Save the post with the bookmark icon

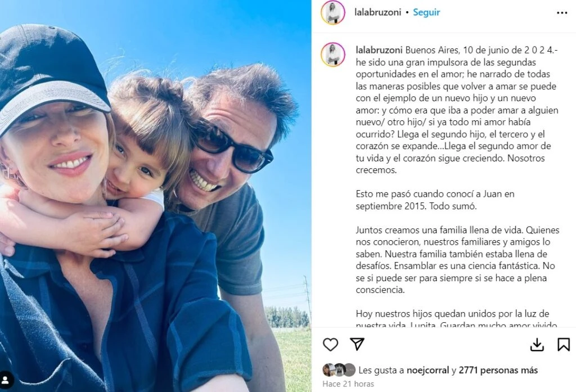point(564,345)
